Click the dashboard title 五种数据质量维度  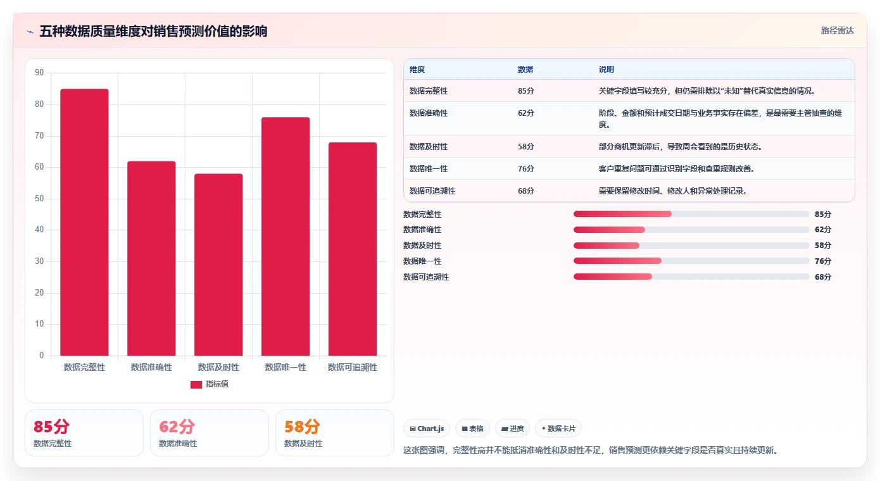point(153,31)
